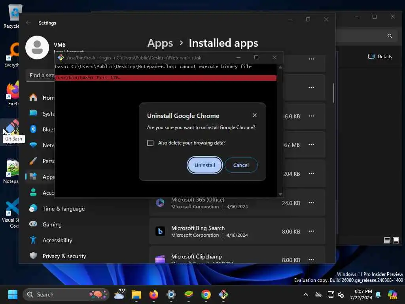This screenshot has width=405, height=304.
Task: Open more options for 16.0 KB app
Action: click(311, 116)
